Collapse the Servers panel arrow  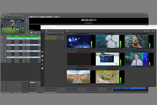pyautogui.click(x=63, y=31)
